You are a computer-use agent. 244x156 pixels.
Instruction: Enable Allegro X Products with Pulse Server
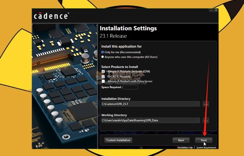[103, 81]
